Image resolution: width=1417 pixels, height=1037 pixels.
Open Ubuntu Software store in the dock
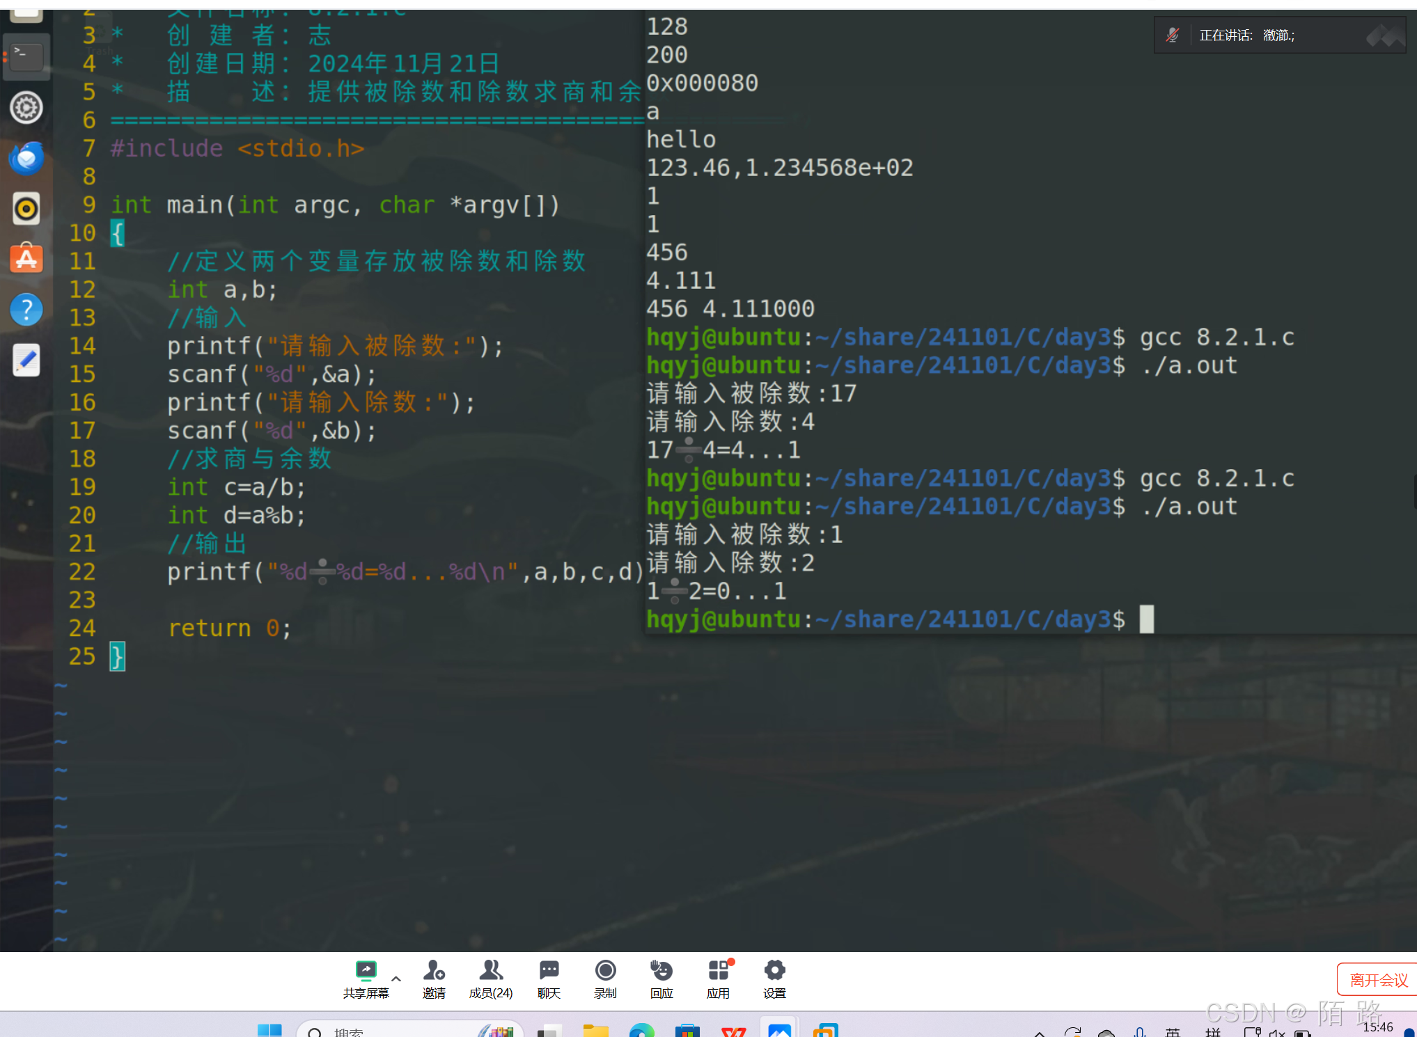click(26, 259)
